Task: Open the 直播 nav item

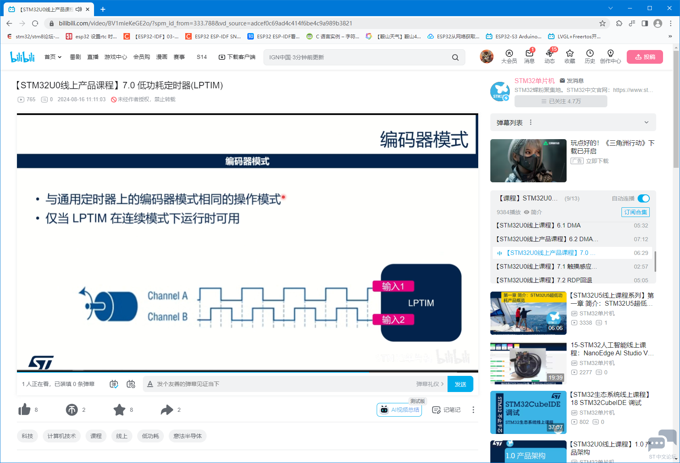Action: 93,57
